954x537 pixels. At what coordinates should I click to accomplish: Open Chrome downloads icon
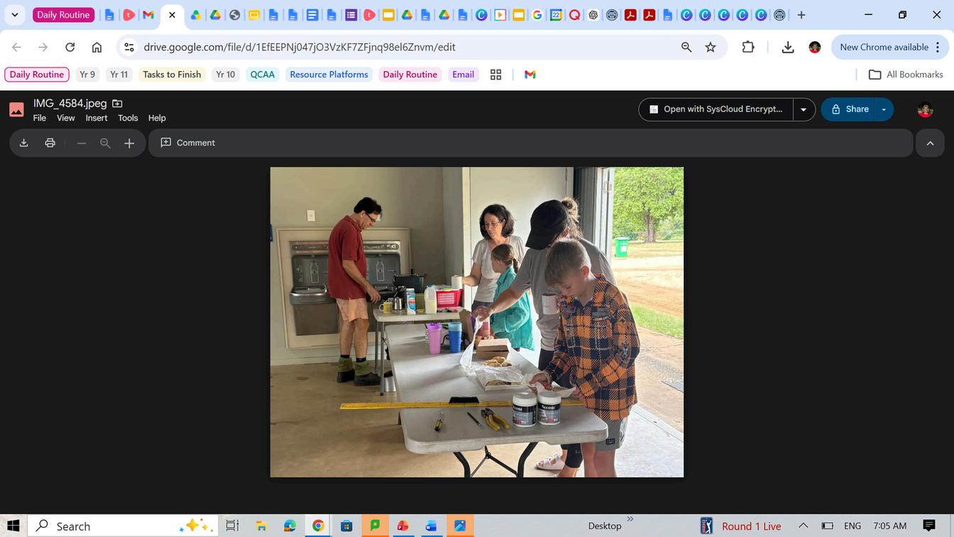pos(787,47)
